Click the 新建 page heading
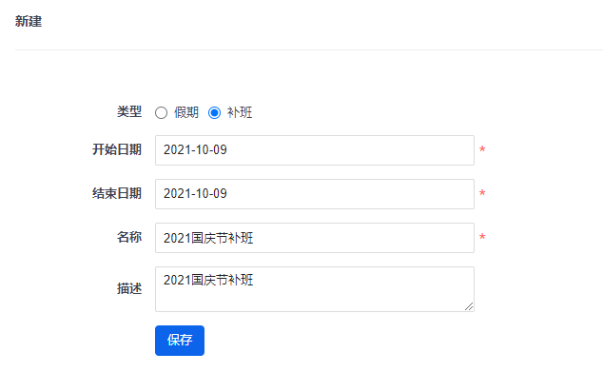The width and height of the screenshot is (603, 392). [x=29, y=21]
